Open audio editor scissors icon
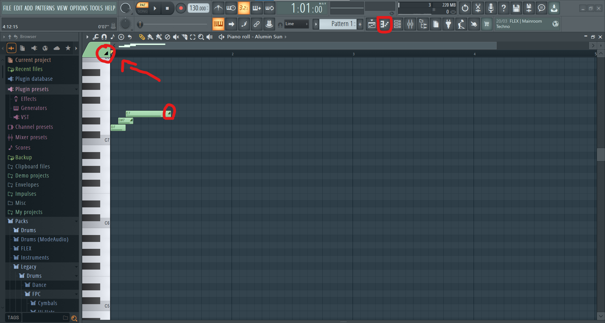 click(x=478, y=8)
